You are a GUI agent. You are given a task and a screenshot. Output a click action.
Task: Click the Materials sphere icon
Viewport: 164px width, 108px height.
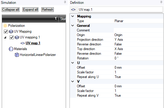11,49
